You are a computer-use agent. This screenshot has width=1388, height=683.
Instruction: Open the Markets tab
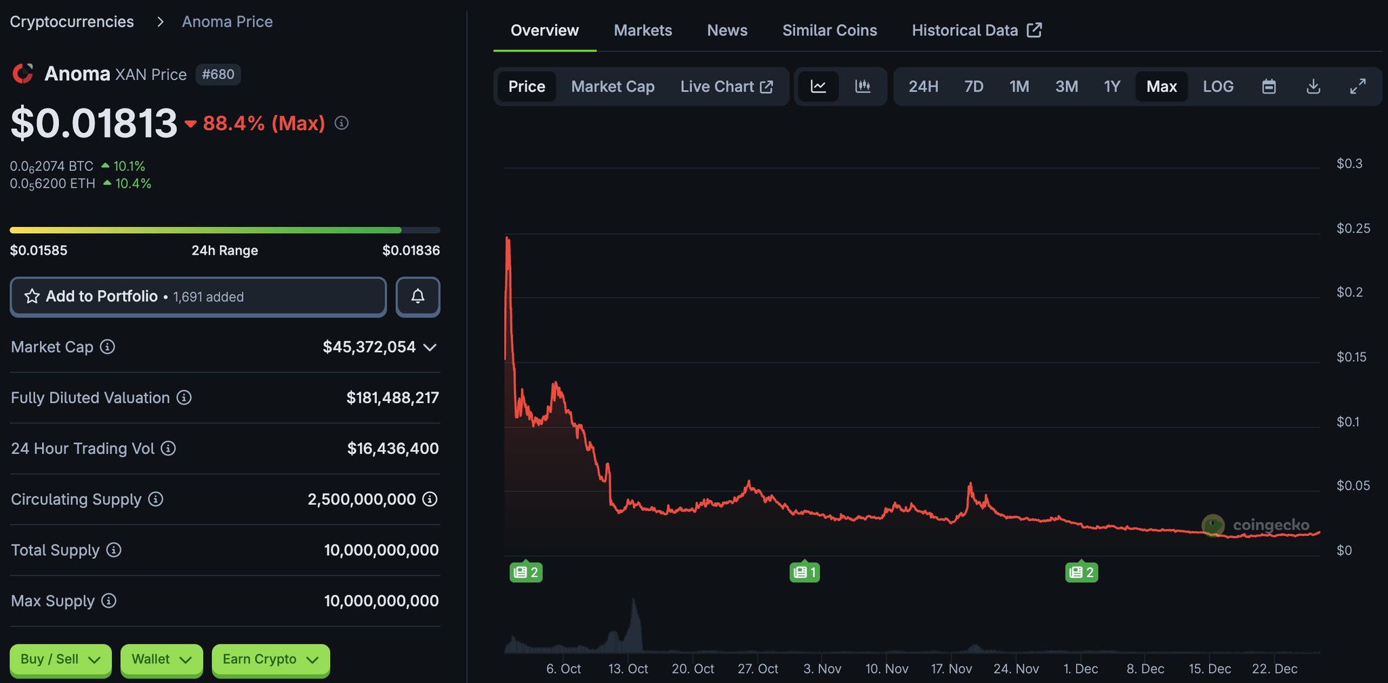(x=642, y=30)
